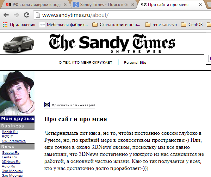Click the page icon in the address bar

(38, 15)
